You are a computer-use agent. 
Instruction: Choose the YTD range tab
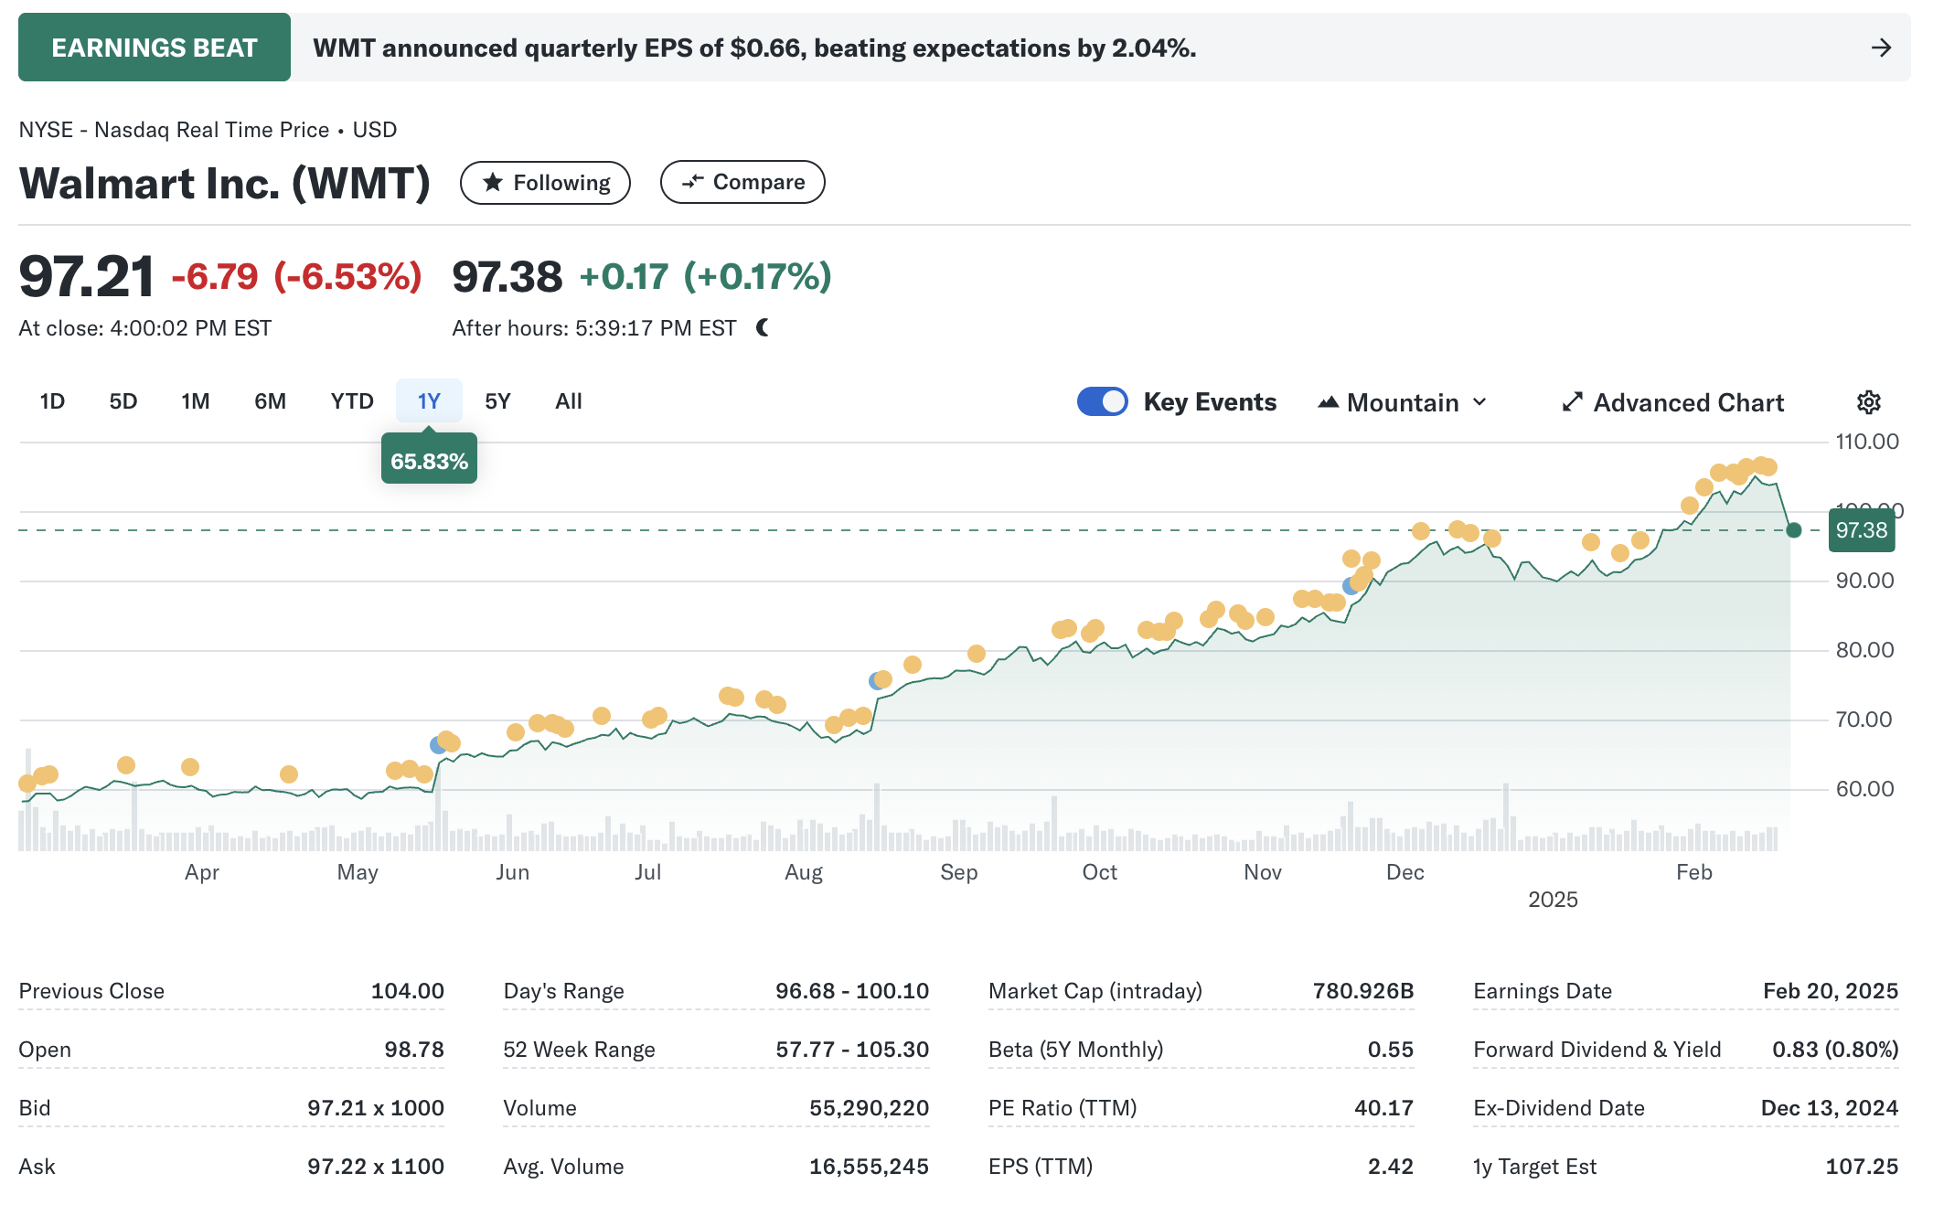tap(351, 401)
